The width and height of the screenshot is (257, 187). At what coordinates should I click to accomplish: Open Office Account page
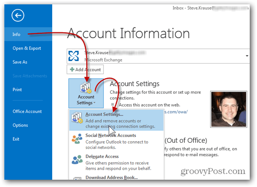tap(28, 111)
